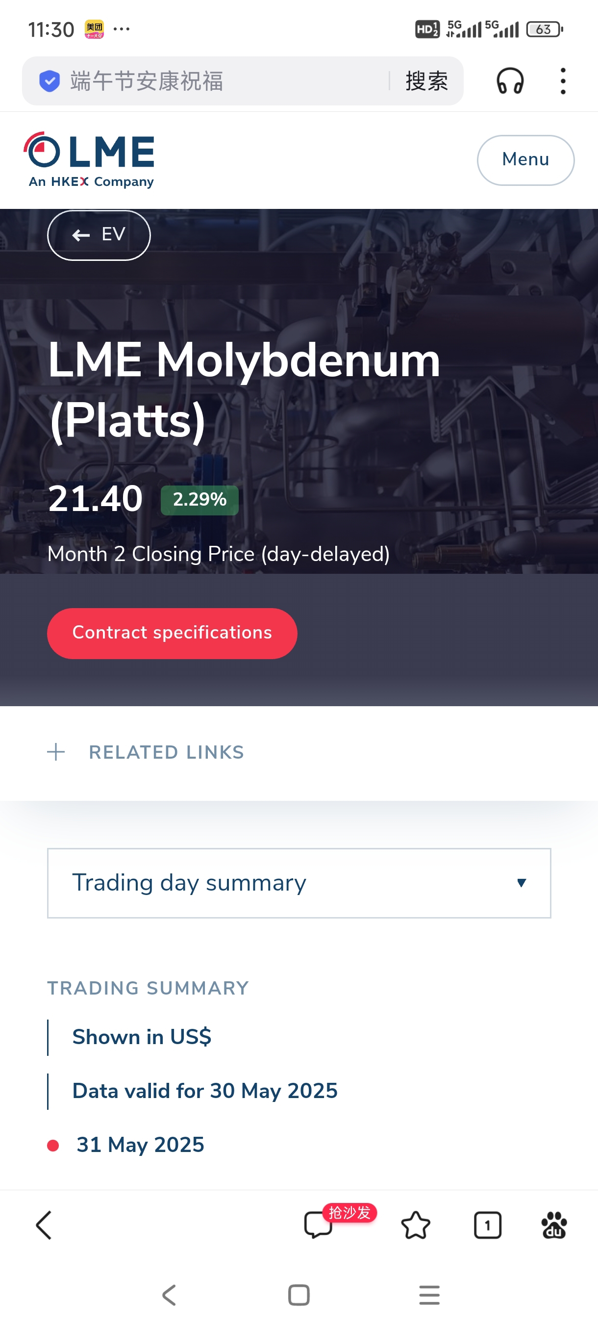Focus the browser address search field

pos(227,81)
